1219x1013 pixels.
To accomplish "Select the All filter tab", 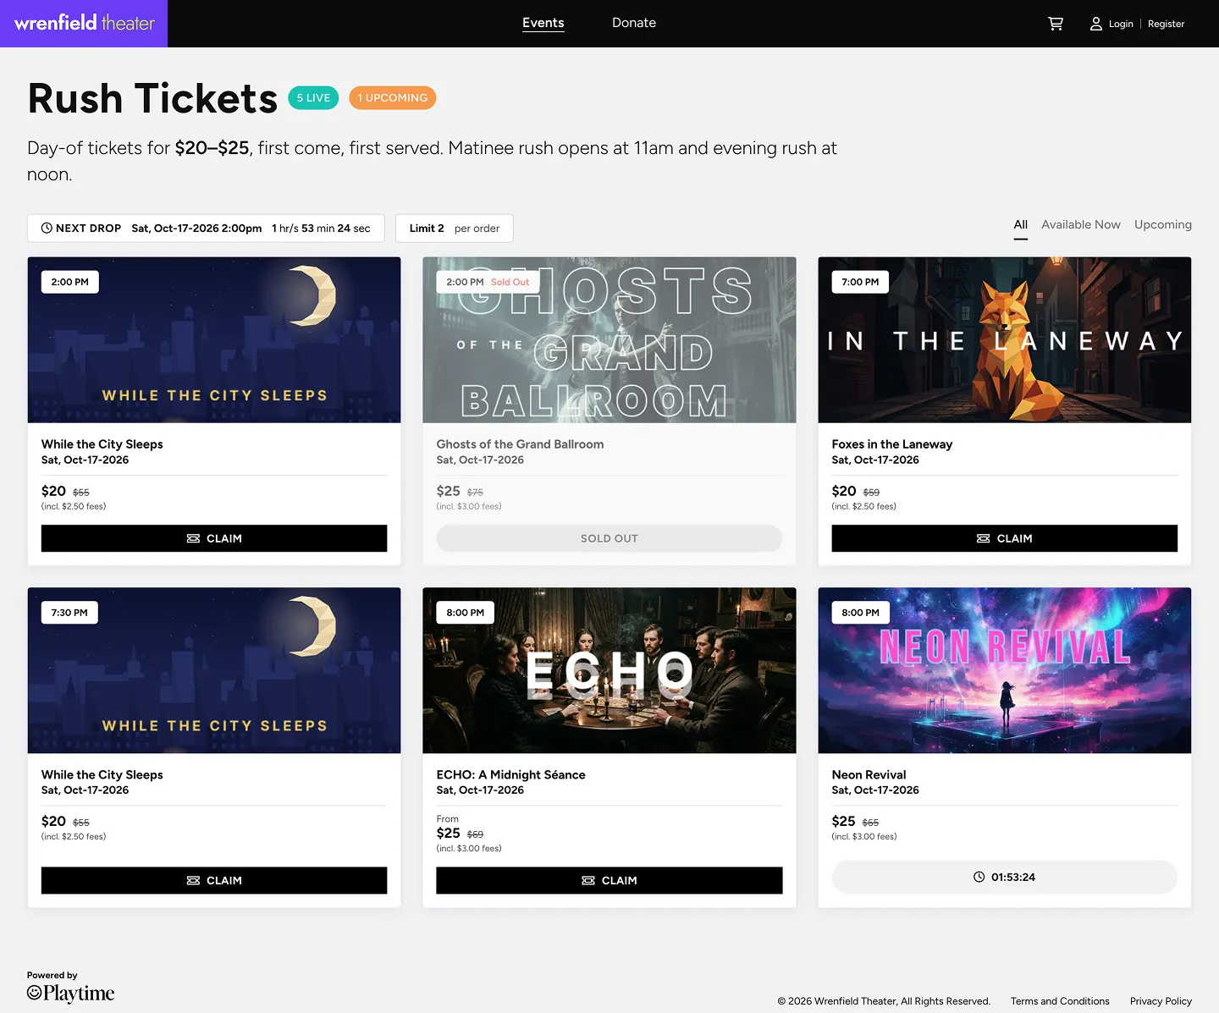I will point(1021,225).
